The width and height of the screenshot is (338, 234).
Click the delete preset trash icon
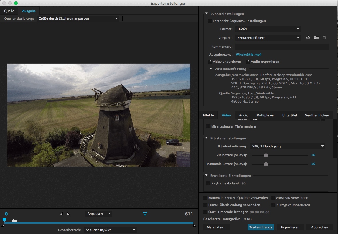[x=324, y=38]
